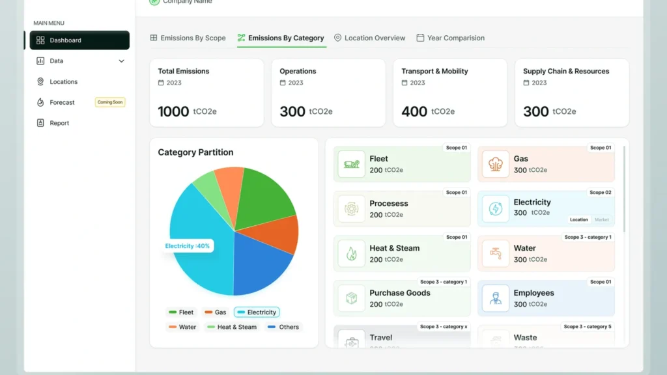The height and width of the screenshot is (375, 667).
Task: Click the Gas emissions cloud icon
Action: pos(496,164)
